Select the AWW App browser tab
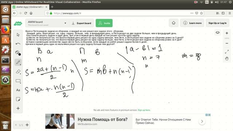The height and width of the screenshot is (131, 233). click(x=30, y=7)
